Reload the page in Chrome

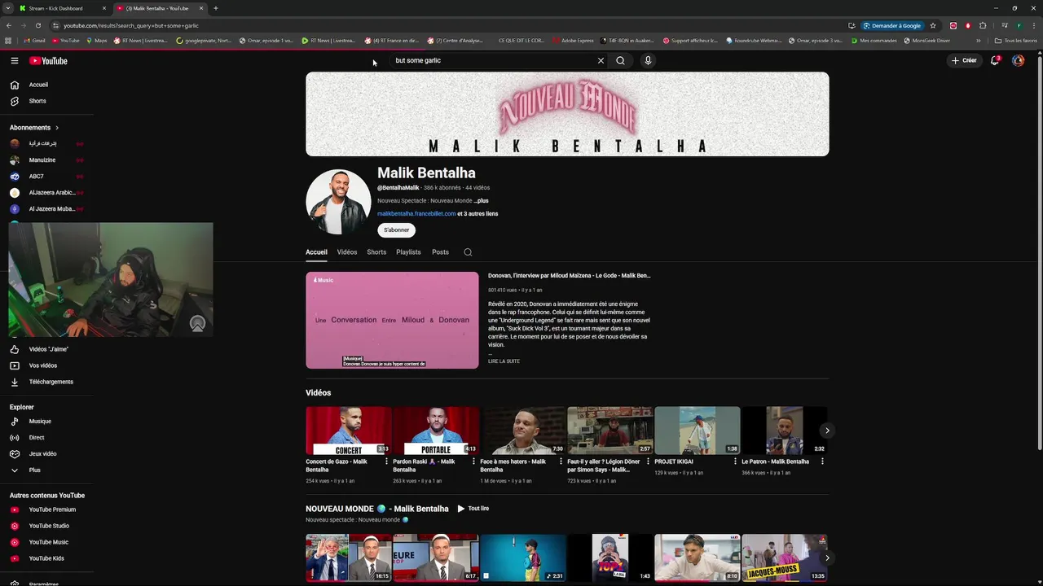tap(37, 25)
